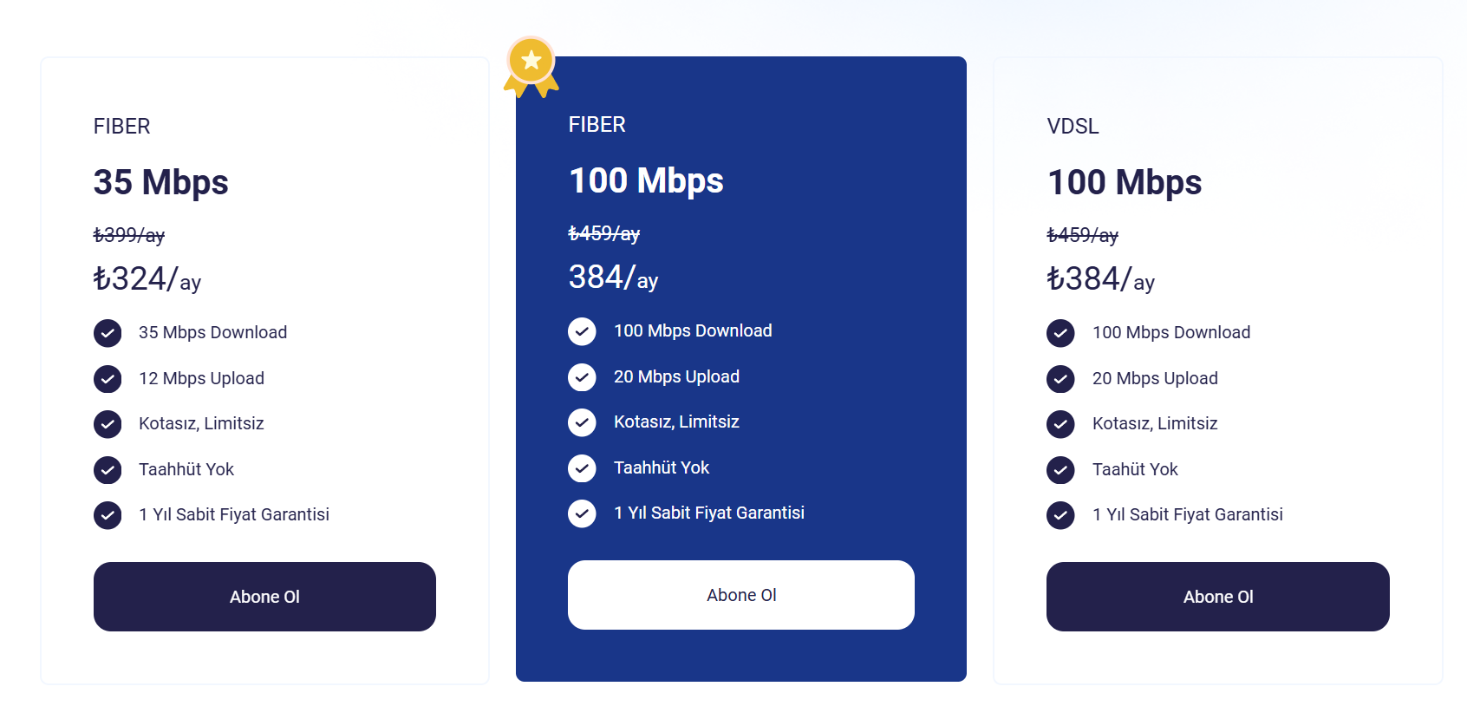Click checkmark beside Kotasız, Limitsiz in 35 Mbps card
1467x706 pixels.
click(x=108, y=424)
